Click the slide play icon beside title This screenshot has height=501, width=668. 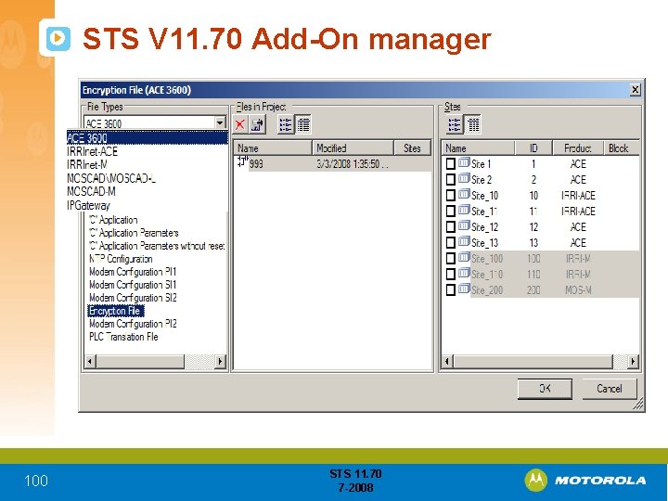58,39
